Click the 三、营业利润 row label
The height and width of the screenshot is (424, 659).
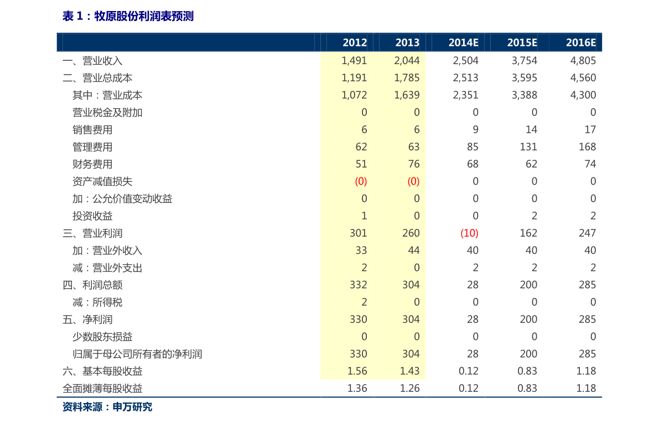[92, 233]
